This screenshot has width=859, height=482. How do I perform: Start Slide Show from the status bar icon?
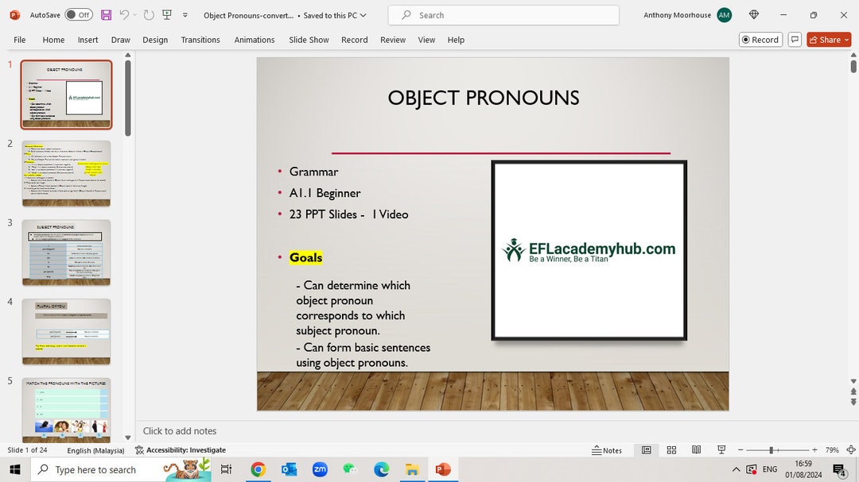[721, 449]
